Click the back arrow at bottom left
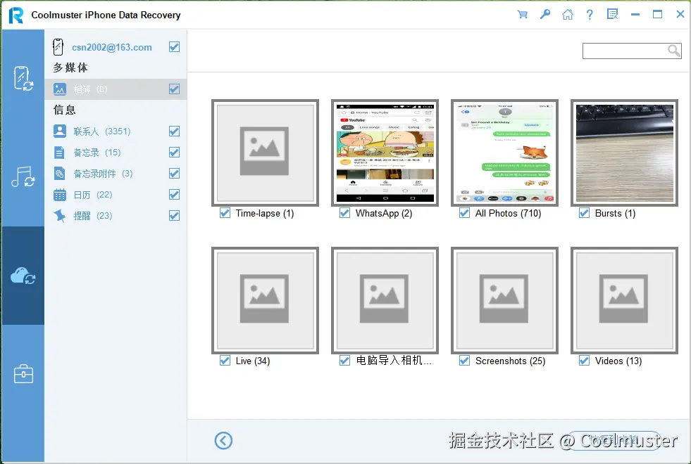The image size is (691, 464). tap(223, 441)
